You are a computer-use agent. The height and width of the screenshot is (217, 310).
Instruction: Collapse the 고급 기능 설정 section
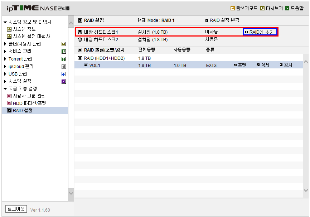(5, 89)
